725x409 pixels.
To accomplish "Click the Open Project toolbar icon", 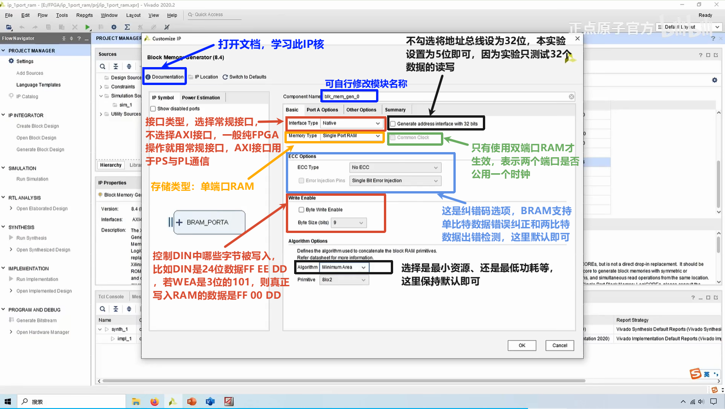I will coord(9,27).
